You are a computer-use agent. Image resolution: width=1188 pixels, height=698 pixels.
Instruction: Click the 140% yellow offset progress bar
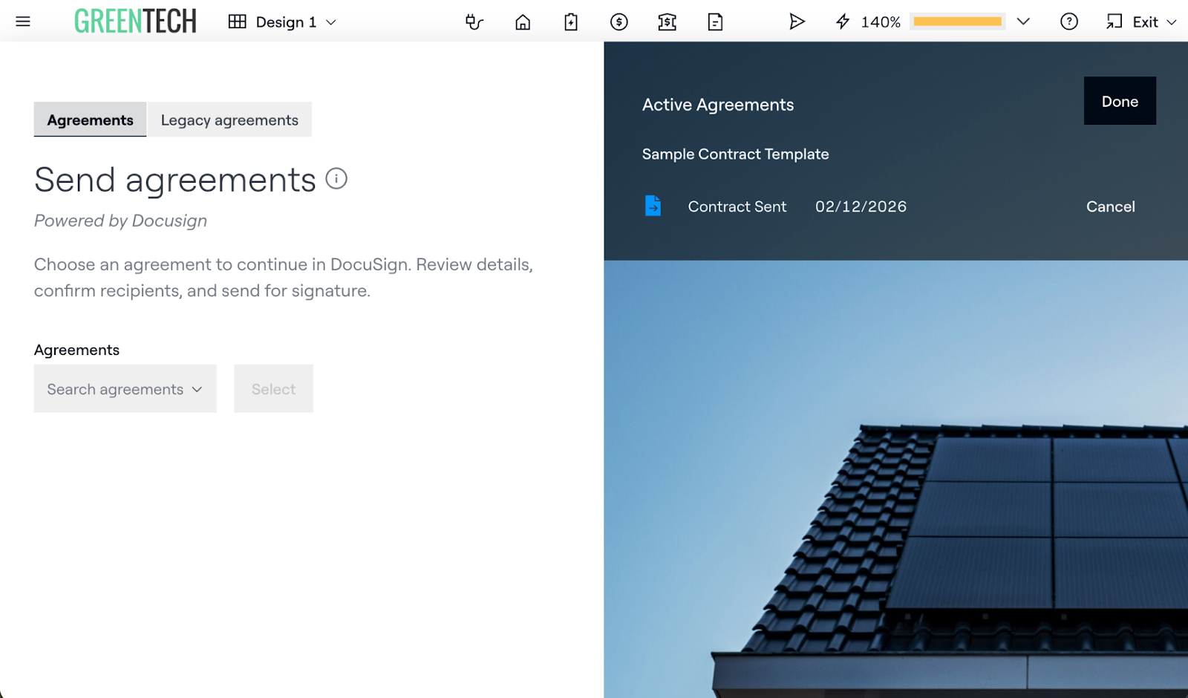coord(957,22)
